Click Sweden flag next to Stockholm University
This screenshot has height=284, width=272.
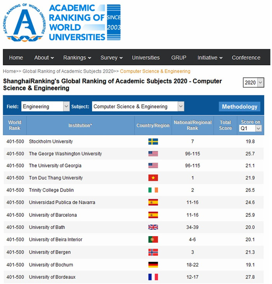[153, 141]
